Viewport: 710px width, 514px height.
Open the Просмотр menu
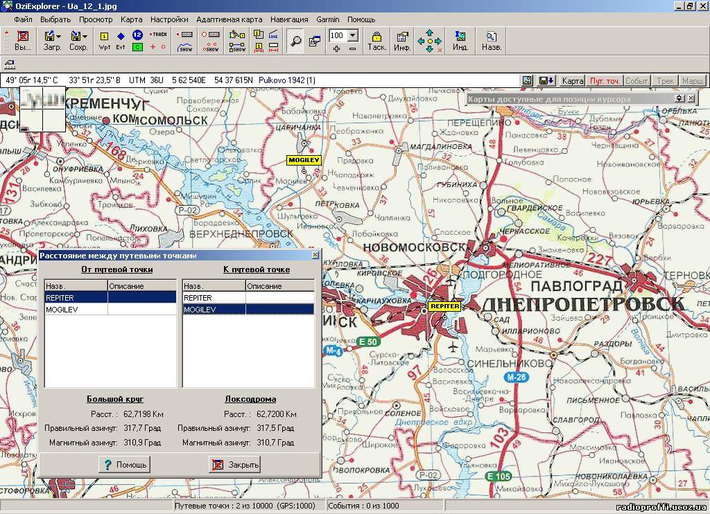click(x=96, y=19)
